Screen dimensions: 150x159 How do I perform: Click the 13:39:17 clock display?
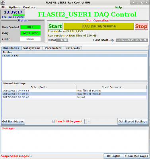(13, 12)
